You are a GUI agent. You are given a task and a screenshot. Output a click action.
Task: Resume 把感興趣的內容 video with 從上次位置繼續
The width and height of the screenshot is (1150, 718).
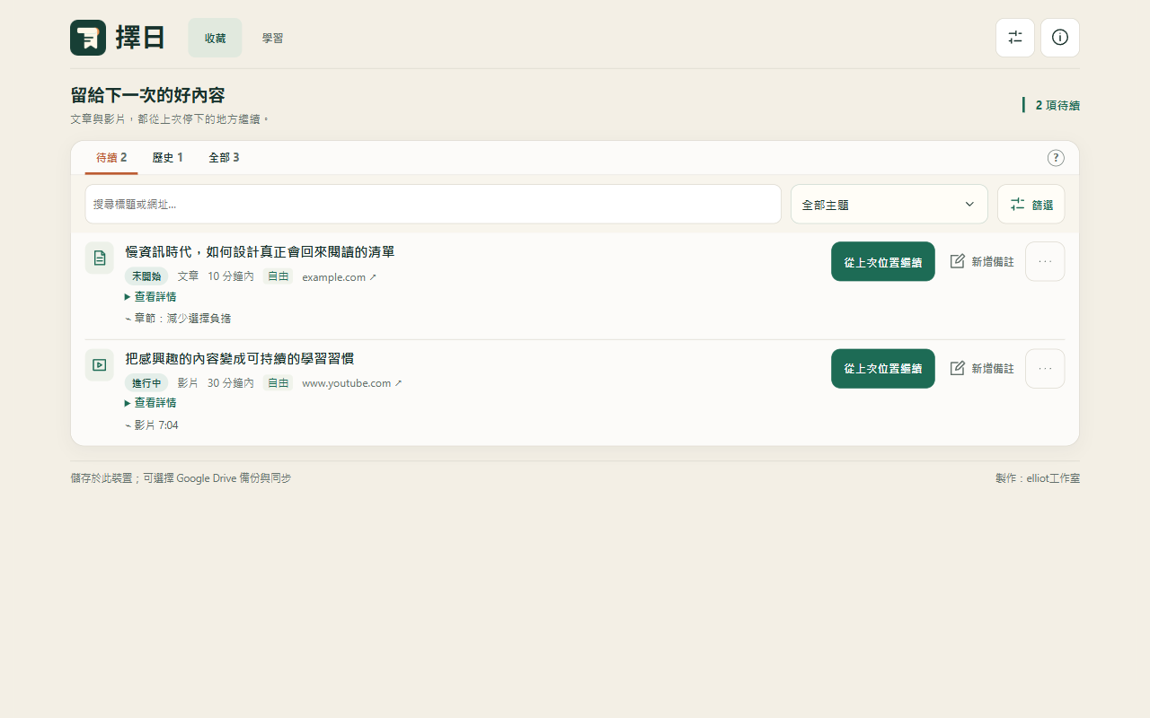click(x=883, y=368)
